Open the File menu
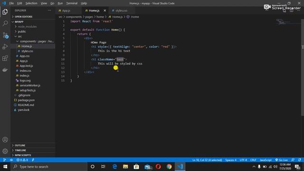304x171 pixels. pyautogui.click(x=11, y=3)
